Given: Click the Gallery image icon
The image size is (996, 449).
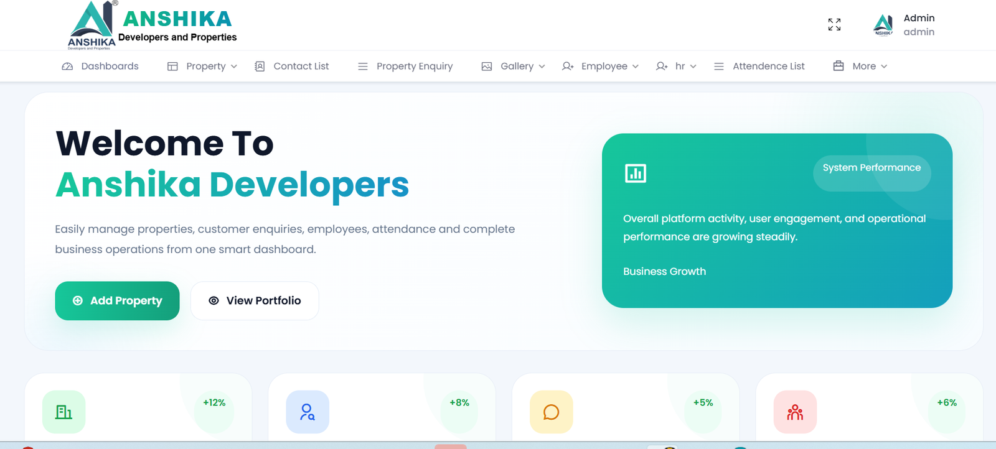Looking at the screenshot, I should pos(487,67).
